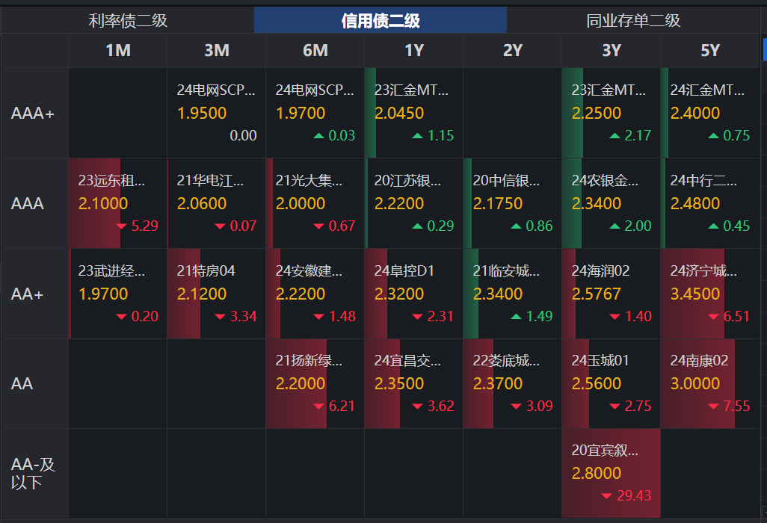
Task: Open the 20江苏银 bond cell
Action: tap(413, 202)
